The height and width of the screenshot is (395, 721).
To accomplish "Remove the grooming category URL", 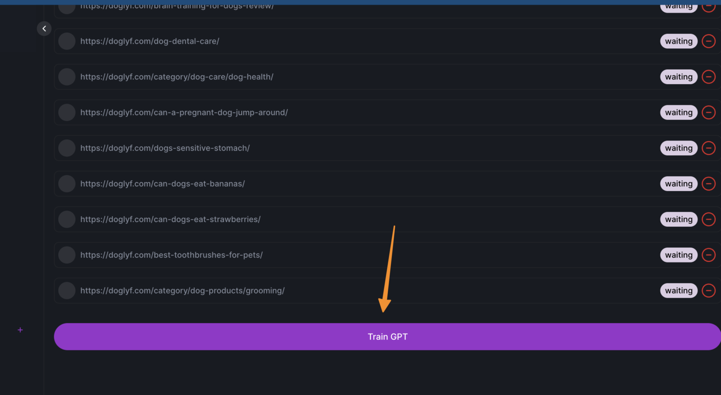I will click(x=708, y=291).
